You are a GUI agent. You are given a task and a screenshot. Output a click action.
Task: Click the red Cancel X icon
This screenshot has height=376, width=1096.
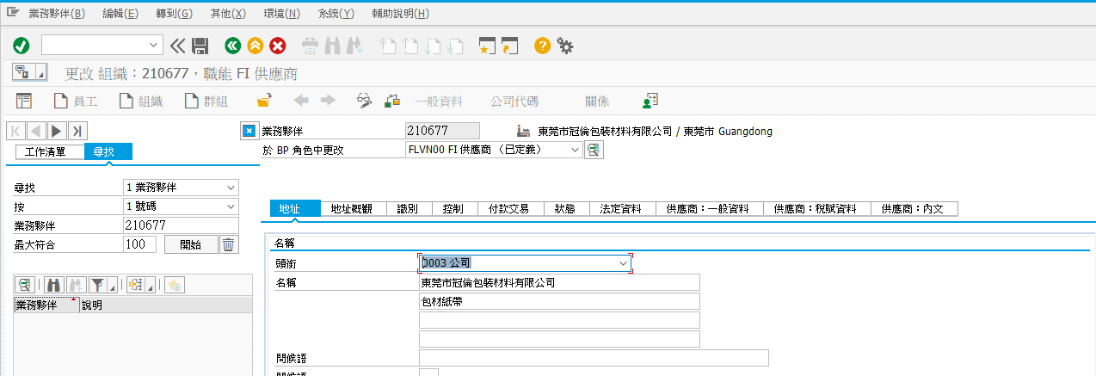(x=278, y=46)
